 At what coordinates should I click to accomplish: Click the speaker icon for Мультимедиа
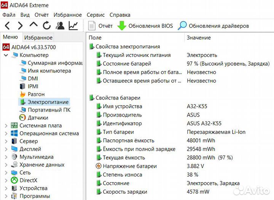coord(14,157)
